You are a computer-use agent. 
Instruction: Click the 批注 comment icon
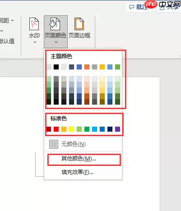click(x=132, y=7)
